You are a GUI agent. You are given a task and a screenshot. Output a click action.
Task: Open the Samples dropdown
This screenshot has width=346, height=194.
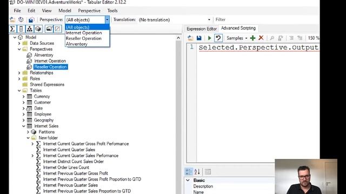pos(237,38)
